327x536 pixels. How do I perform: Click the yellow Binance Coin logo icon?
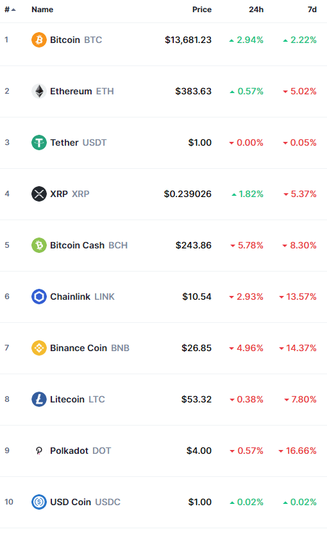(x=39, y=348)
